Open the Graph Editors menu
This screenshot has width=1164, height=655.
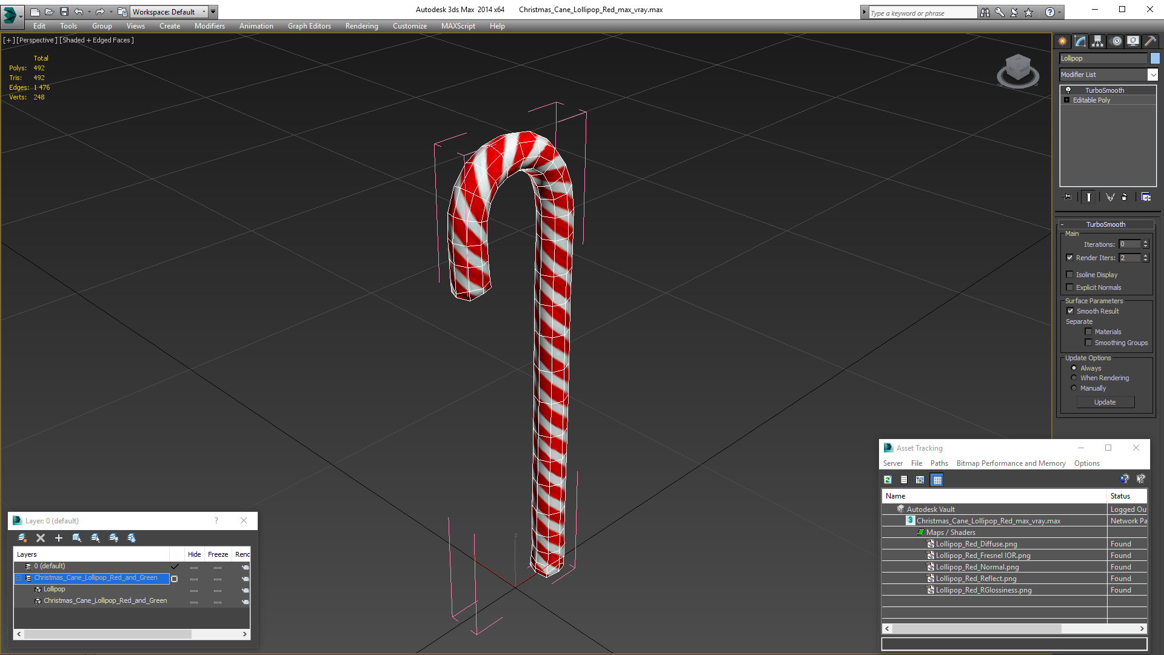(309, 26)
